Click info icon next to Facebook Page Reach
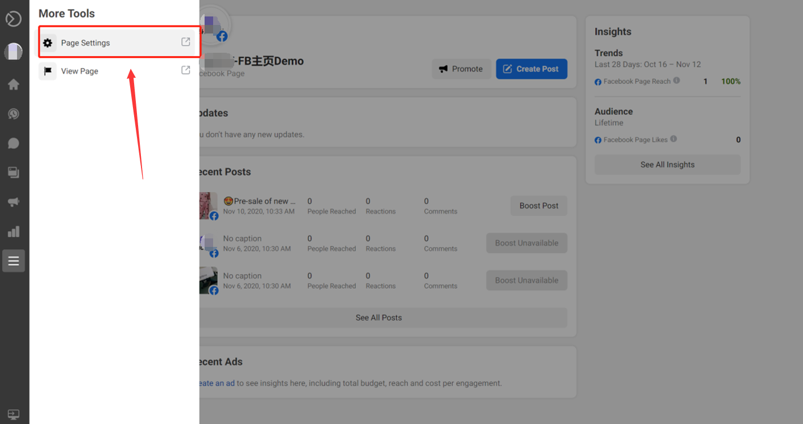 click(x=676, y=81)
